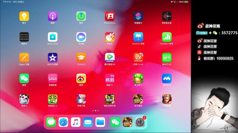Open the Find My app
The image size is (238, 133).
tap(81, 16)
